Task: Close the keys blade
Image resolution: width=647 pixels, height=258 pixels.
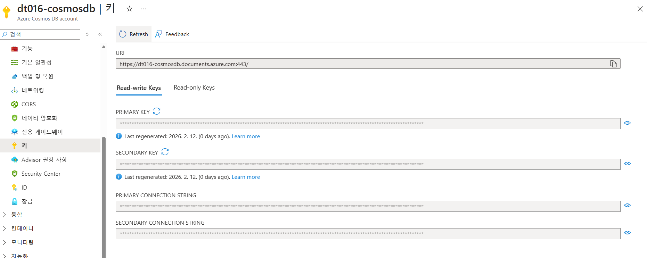Action: pyautogui.click(x=640, y=9)
